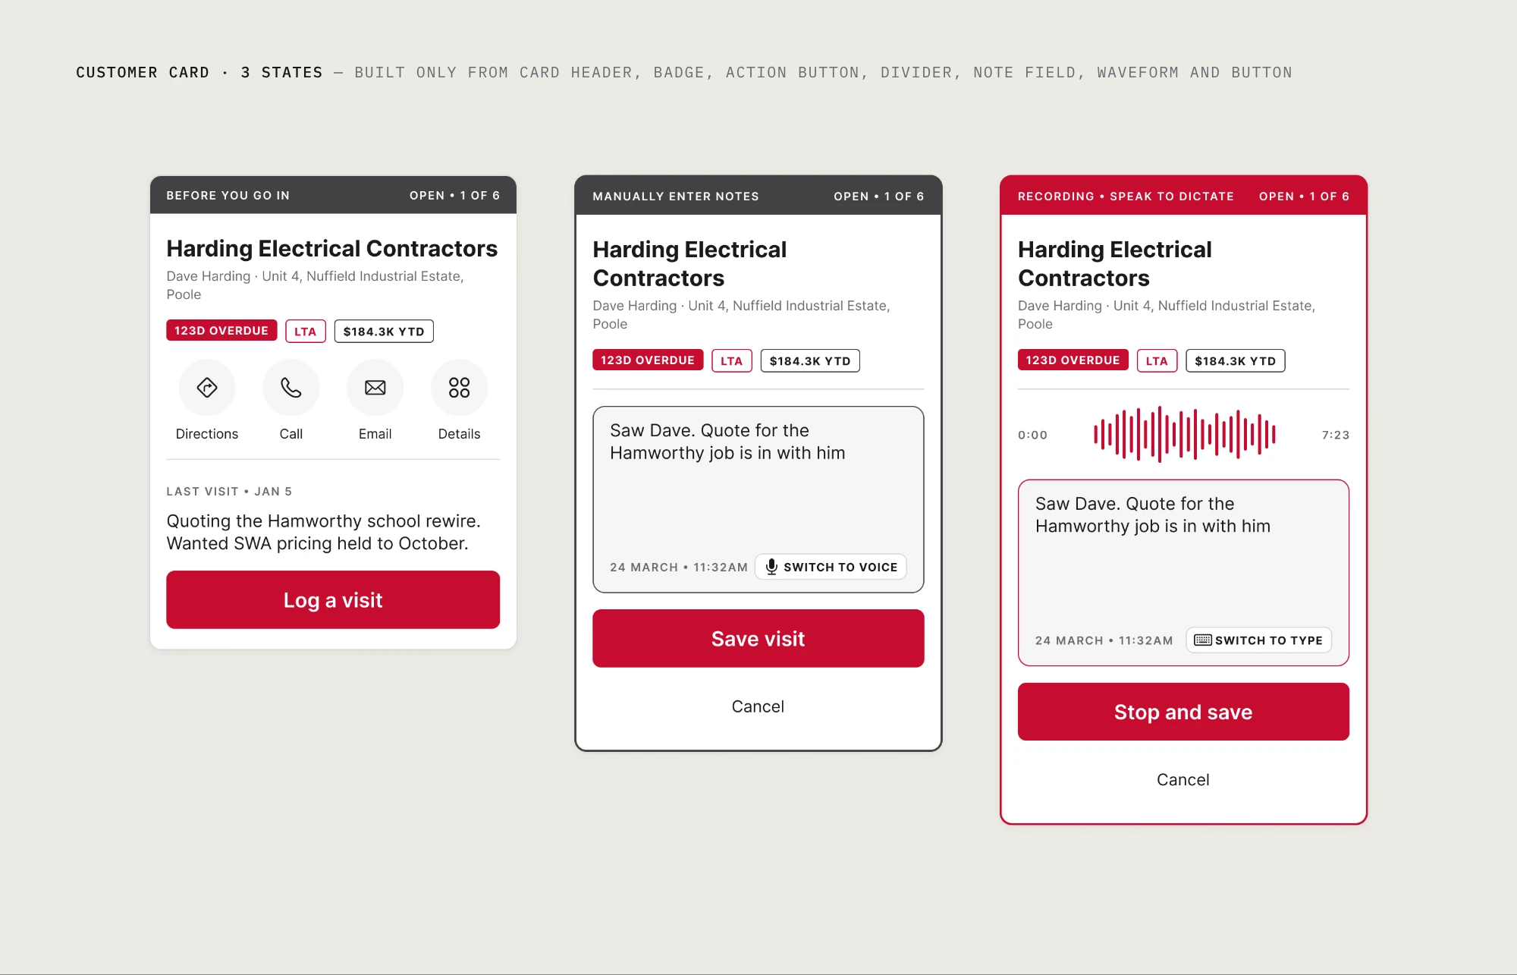Click 24 MARCH • 11:32AM in manual notes card
1517x975 pixels.
pos(679,567)
